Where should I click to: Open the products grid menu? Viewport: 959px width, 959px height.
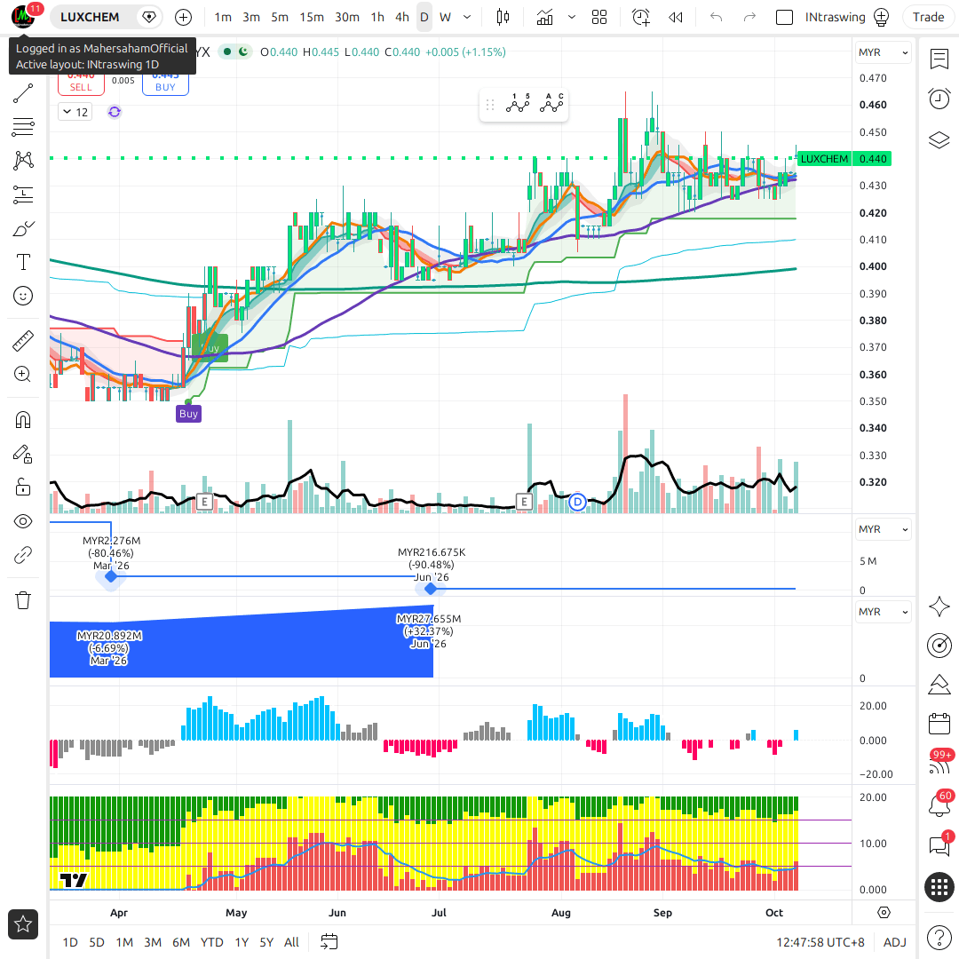tap(939, 886)
